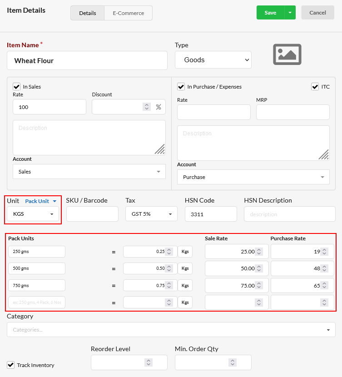Toggle the Track Inventory checkbox

tap(10, 365)
